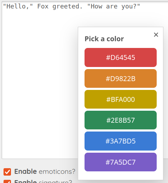Screen dimensions: 168x183
Task: Close the Pick a color popup
Action: [x=156, y=35]
